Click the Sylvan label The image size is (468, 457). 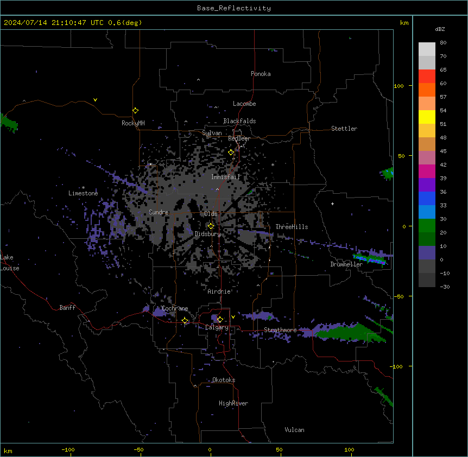212,133
